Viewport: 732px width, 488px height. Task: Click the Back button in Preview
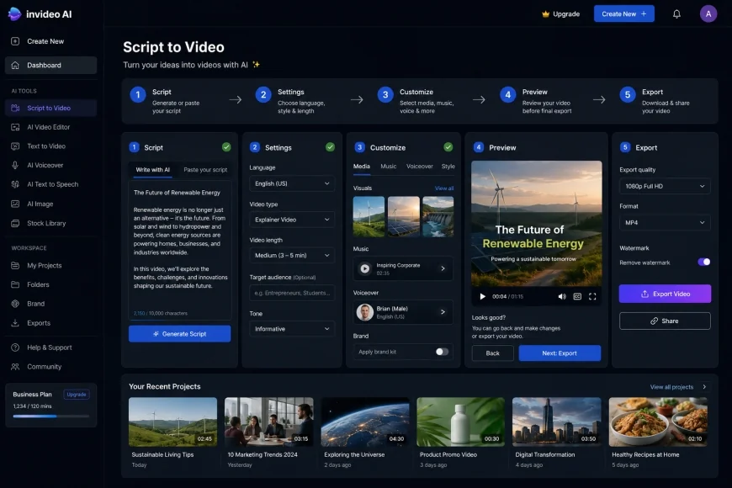coord(492,353)
